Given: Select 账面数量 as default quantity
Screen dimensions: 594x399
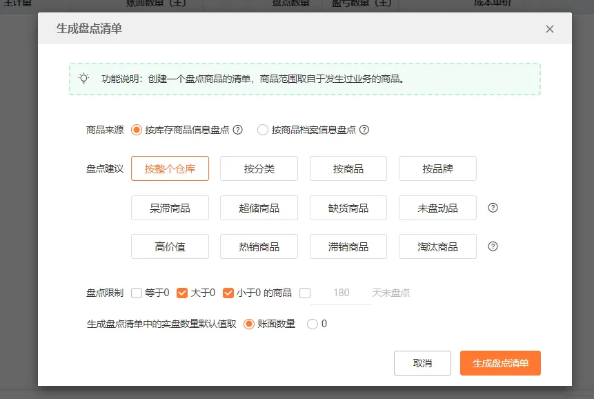Looking at the screenshot, I should tap(249, 324).
